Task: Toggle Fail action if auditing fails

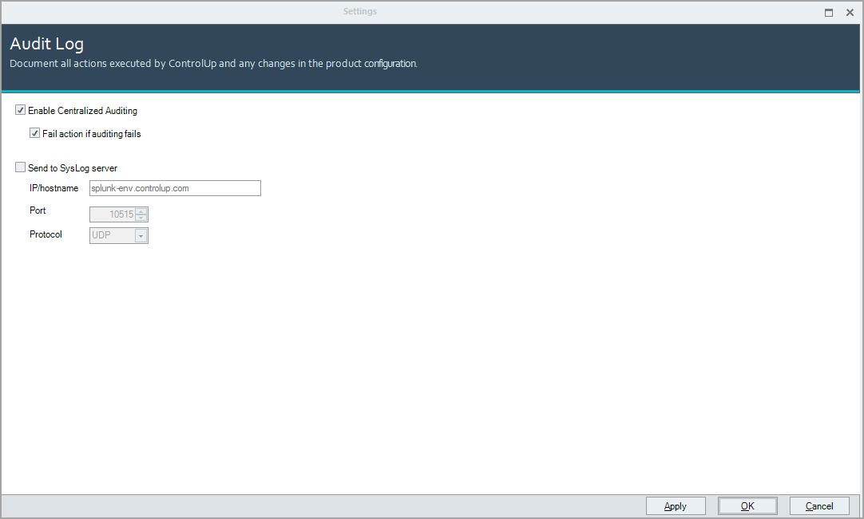Action: click(x=34, y=133)
